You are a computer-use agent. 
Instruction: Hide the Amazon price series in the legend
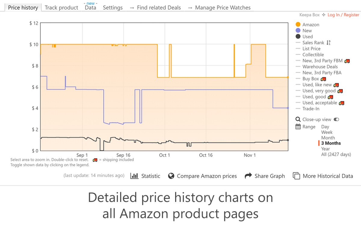coord(311,25)
